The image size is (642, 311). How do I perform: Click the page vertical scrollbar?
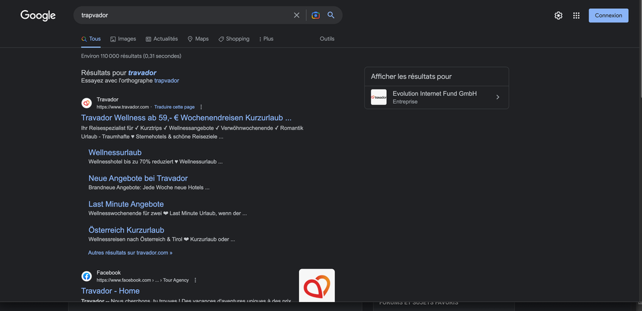639,49
